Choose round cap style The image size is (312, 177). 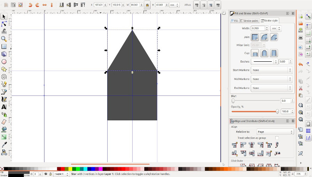pos(264,53)
